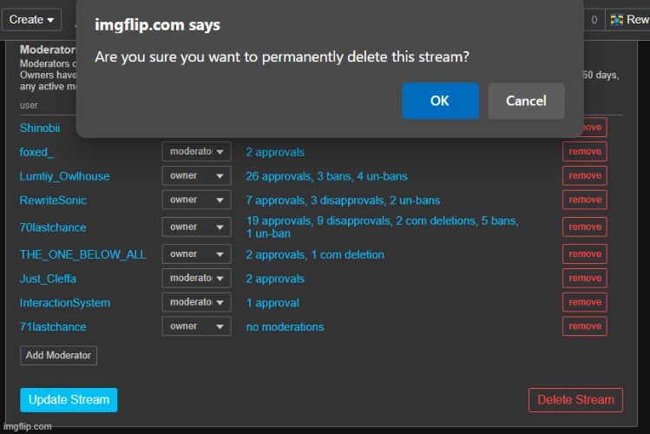View 2 approvals, 1 com deletion log
This screenshot has height=434, width=650.
click(x=315, y=254)
